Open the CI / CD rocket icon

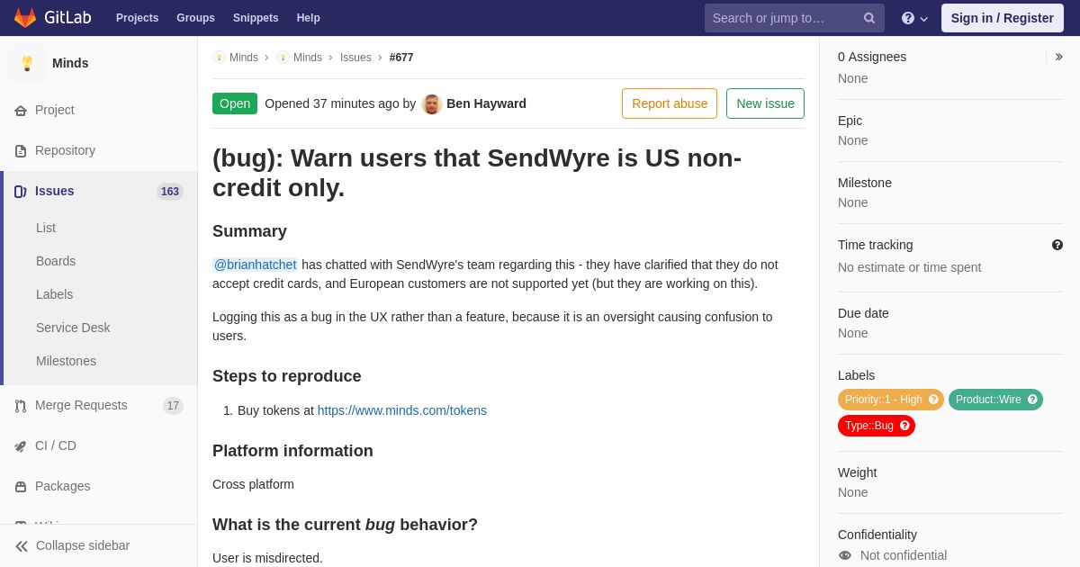tap(21, 446)
